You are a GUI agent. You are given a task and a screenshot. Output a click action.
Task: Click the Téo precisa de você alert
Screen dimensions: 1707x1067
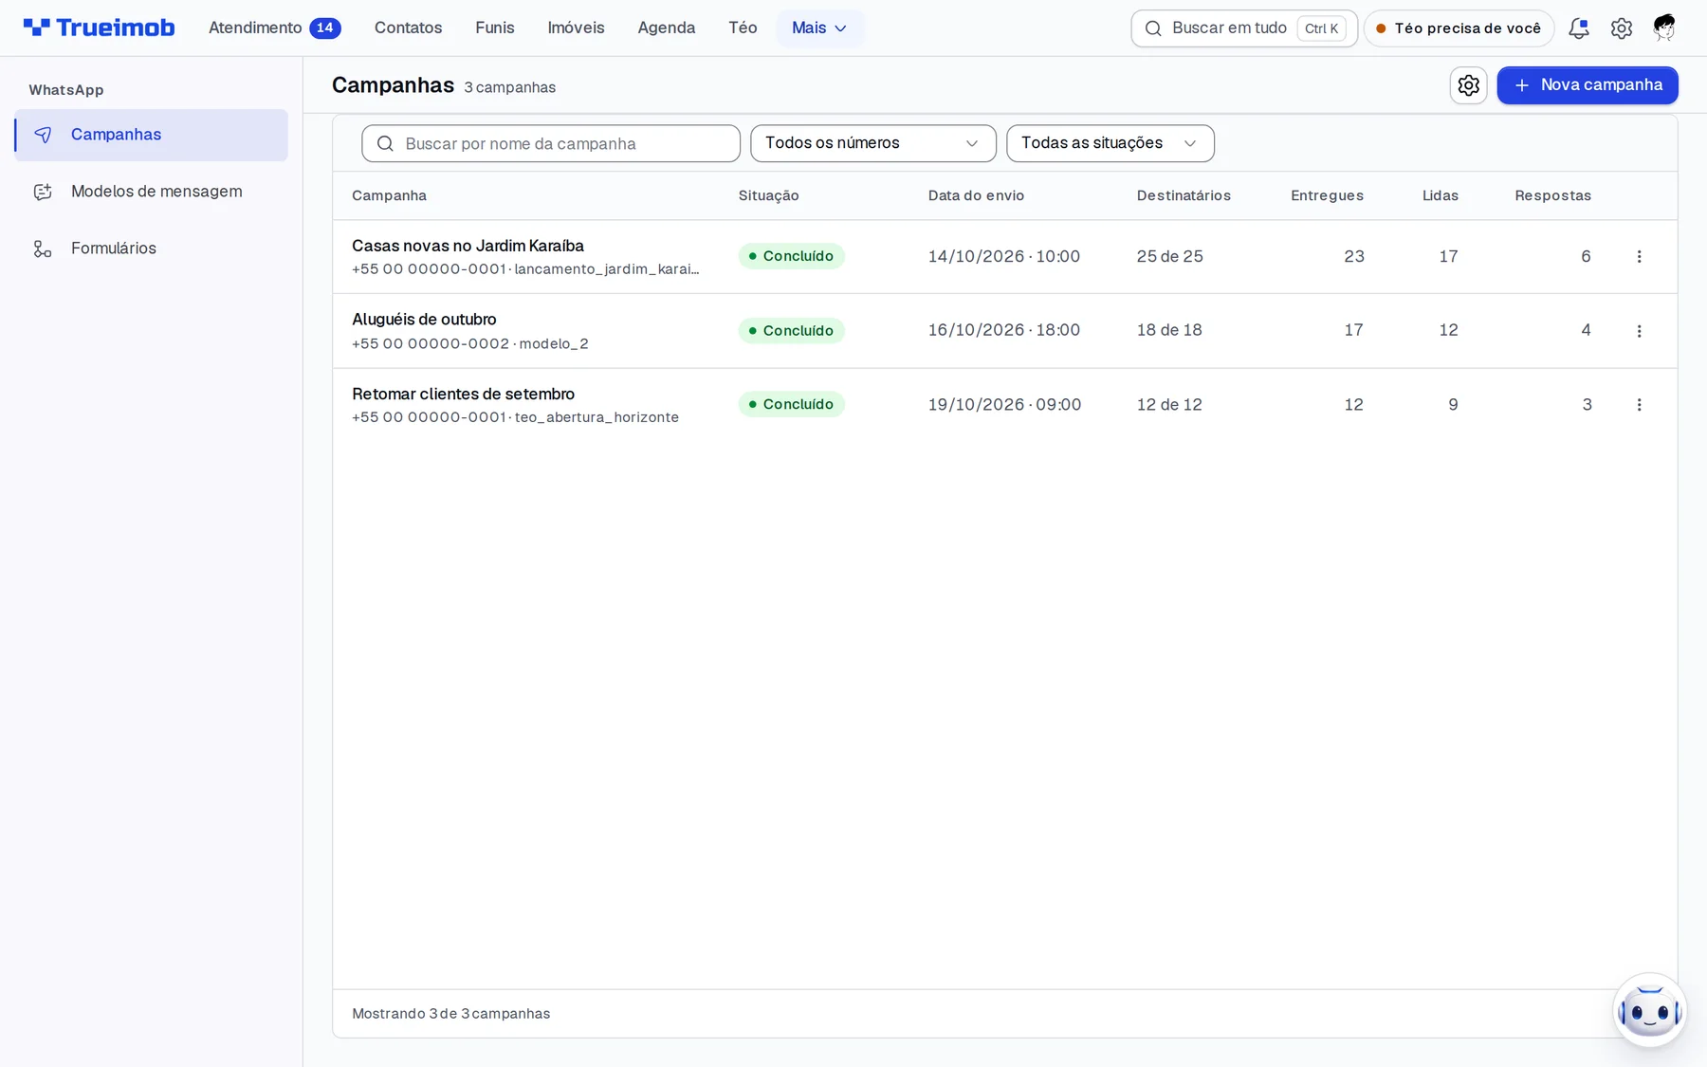1459,28
